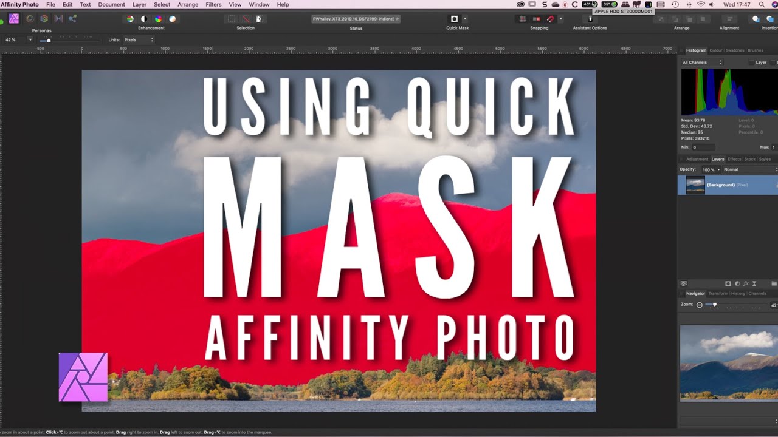Viewport: 778px width, 437px height.
Task: Click the first Insertion mode icon
Action: point(756,19)
